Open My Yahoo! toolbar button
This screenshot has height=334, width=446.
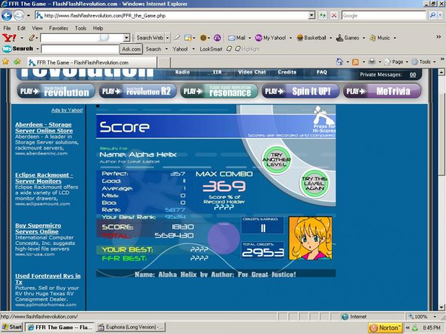pos(271,38)
